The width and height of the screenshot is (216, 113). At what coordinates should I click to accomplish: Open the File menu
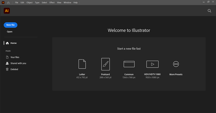(17, 2)
